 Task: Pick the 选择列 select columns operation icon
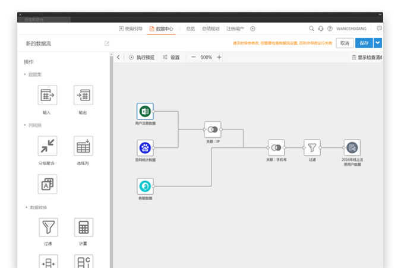[x=83, y=146]
